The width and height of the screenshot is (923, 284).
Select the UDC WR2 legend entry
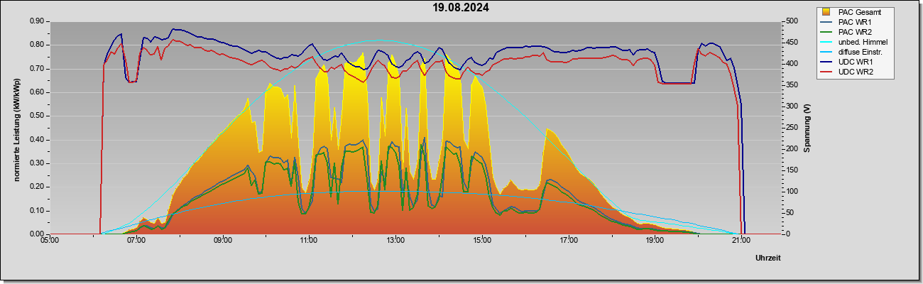coord(853,72)
